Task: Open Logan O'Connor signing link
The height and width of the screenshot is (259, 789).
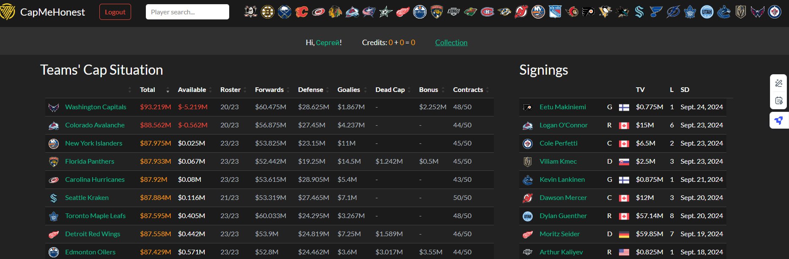Action: click(x=564, y=125)
